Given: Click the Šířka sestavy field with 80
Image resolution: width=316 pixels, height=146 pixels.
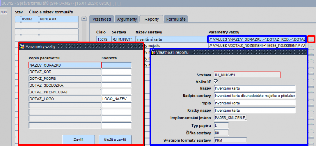Looking at the screenshot, I should pos(221,133).
